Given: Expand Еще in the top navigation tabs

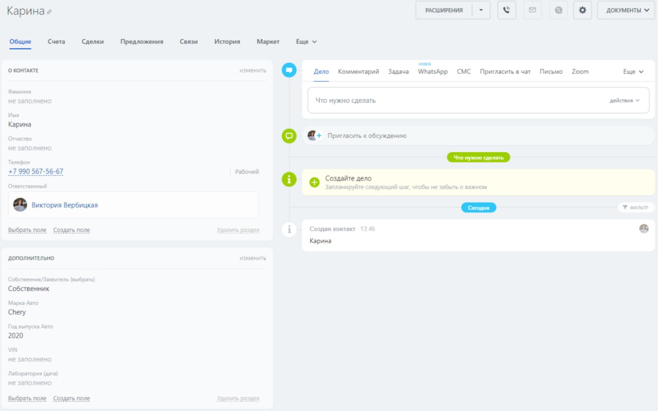Looking at the screenshot, I should (x=306, y=42).
